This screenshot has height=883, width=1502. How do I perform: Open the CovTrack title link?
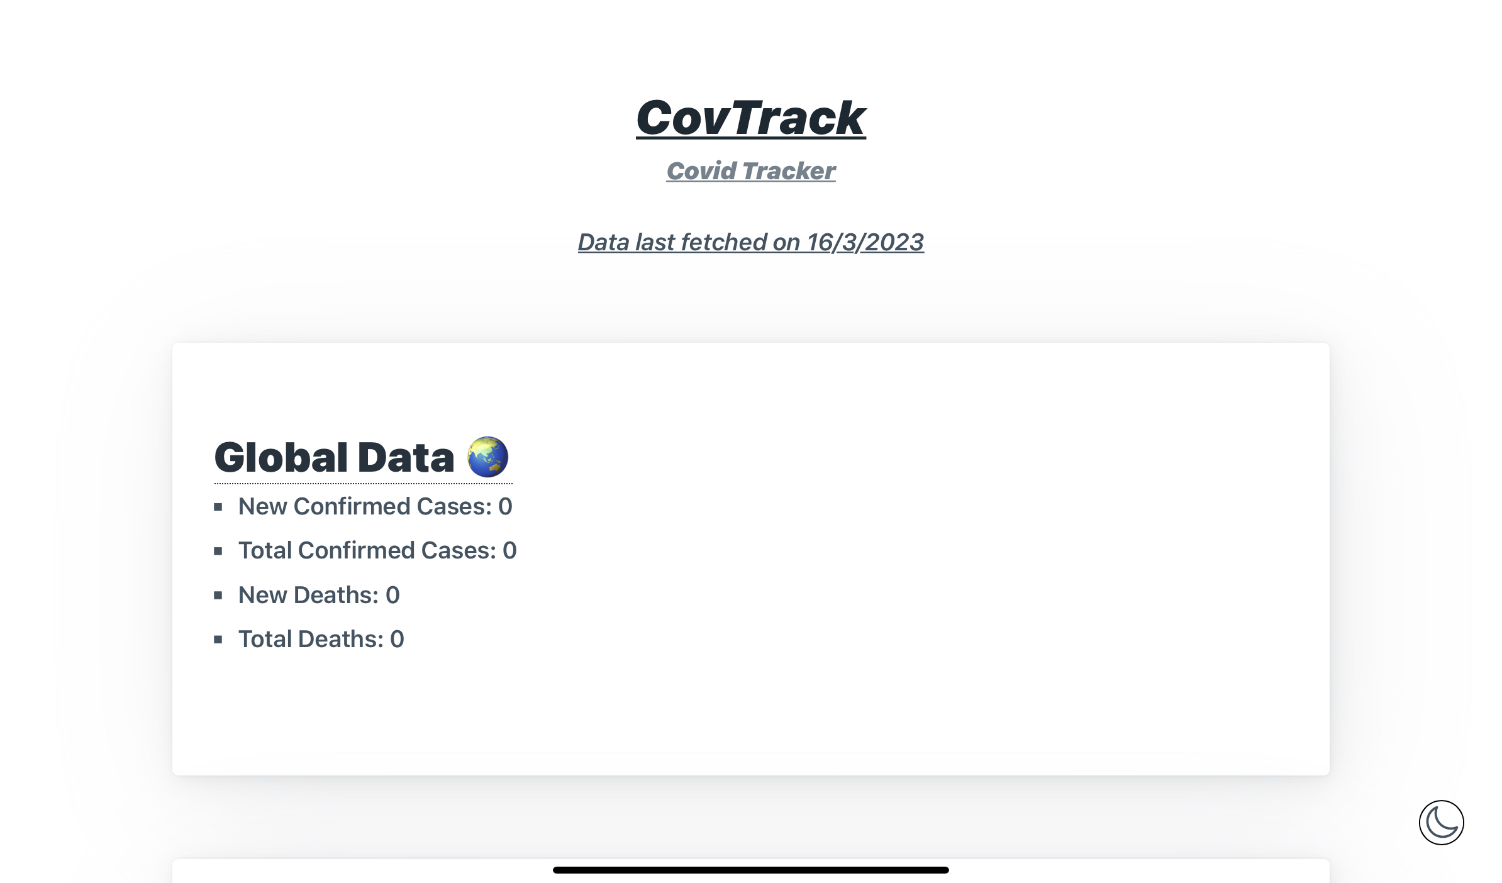(750, 118)
